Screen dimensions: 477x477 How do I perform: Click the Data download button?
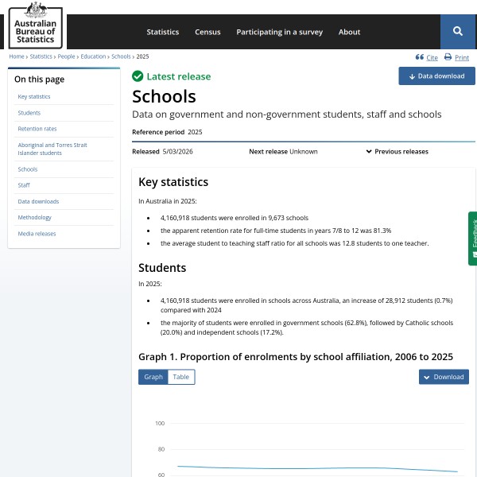(436, 76)
